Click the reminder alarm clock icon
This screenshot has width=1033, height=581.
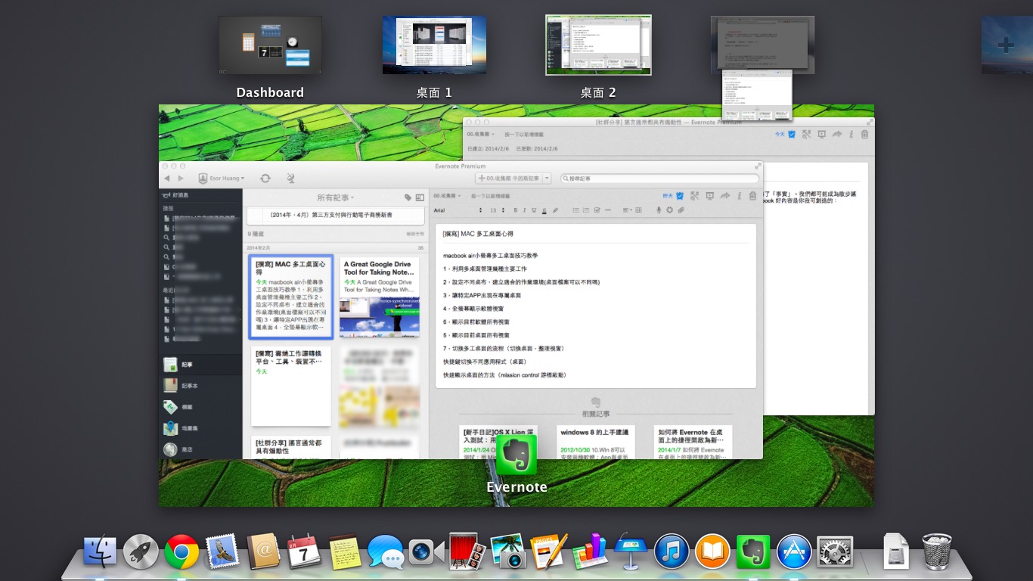680,196
